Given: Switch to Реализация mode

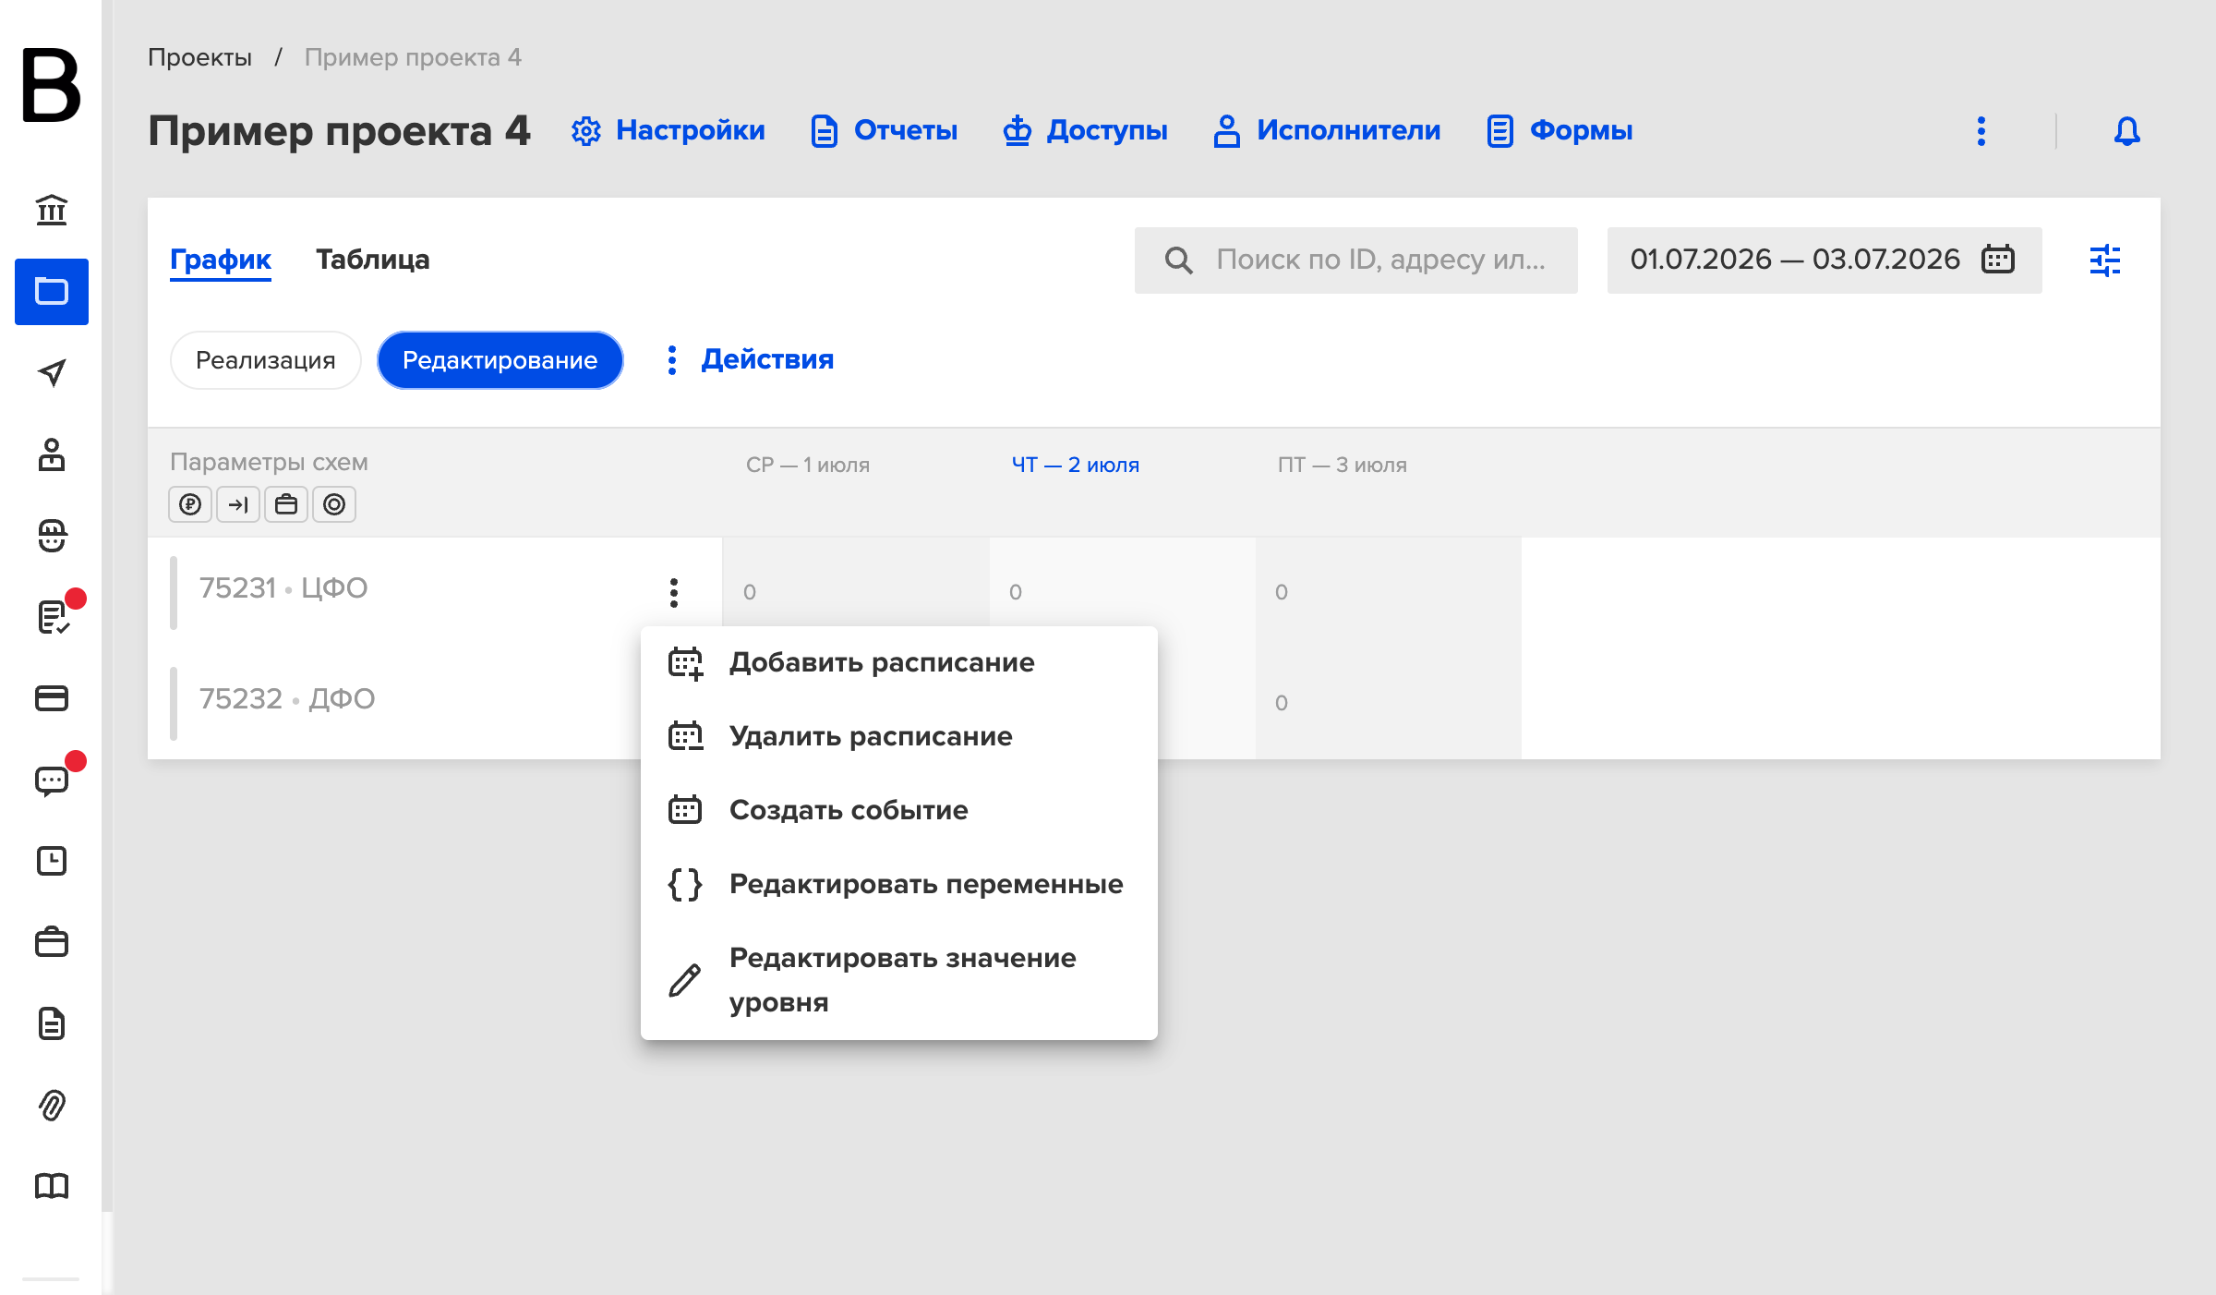Looking at the screenshot, I should tap(266, 360).
